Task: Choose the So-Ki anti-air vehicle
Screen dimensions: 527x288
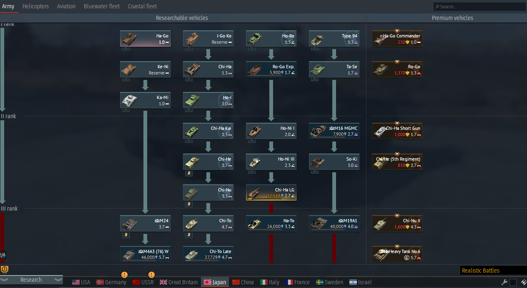Action: coord(334,162)
